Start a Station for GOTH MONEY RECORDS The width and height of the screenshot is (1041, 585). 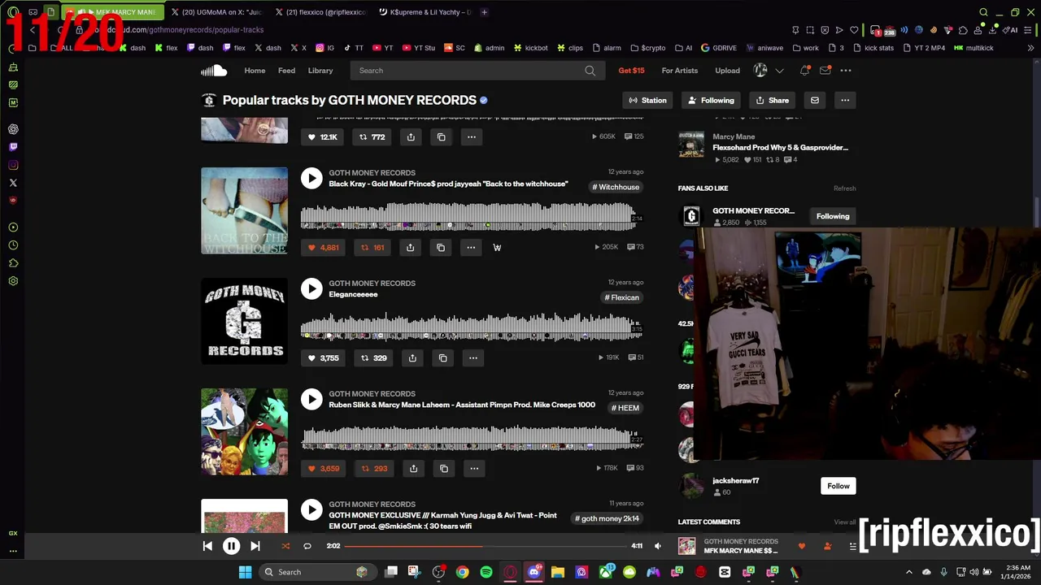coord(647,100)
